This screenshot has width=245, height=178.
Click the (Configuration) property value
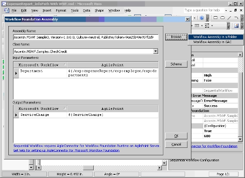(x=220, y=126)
